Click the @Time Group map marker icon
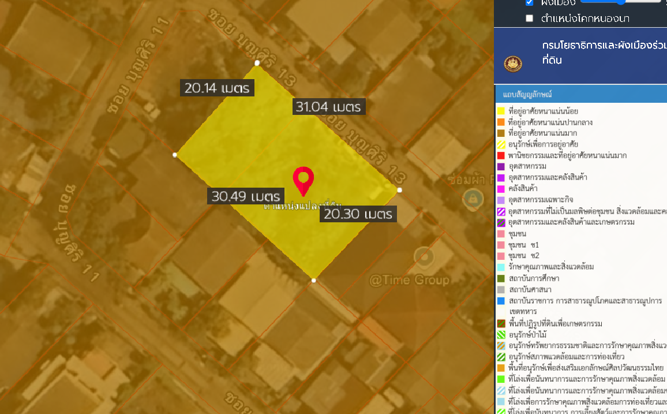667x414 pixels. click(424, 257)
